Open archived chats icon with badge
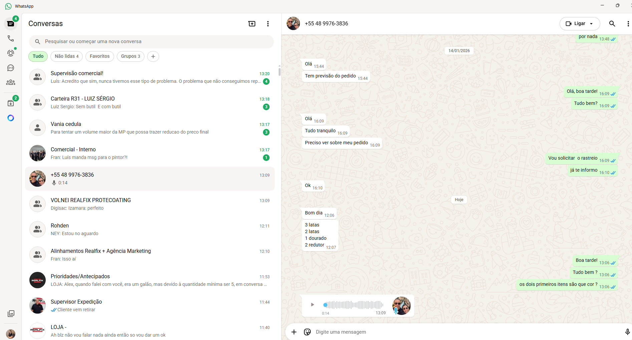 (11, 103)
